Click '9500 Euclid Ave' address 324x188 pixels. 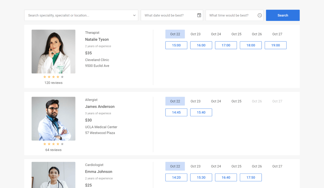point(97,66)
